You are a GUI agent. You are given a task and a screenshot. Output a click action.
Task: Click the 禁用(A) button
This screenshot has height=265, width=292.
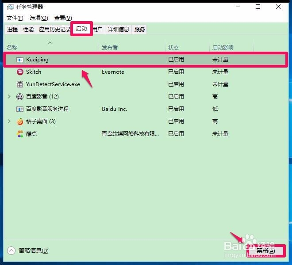[266, 251]
